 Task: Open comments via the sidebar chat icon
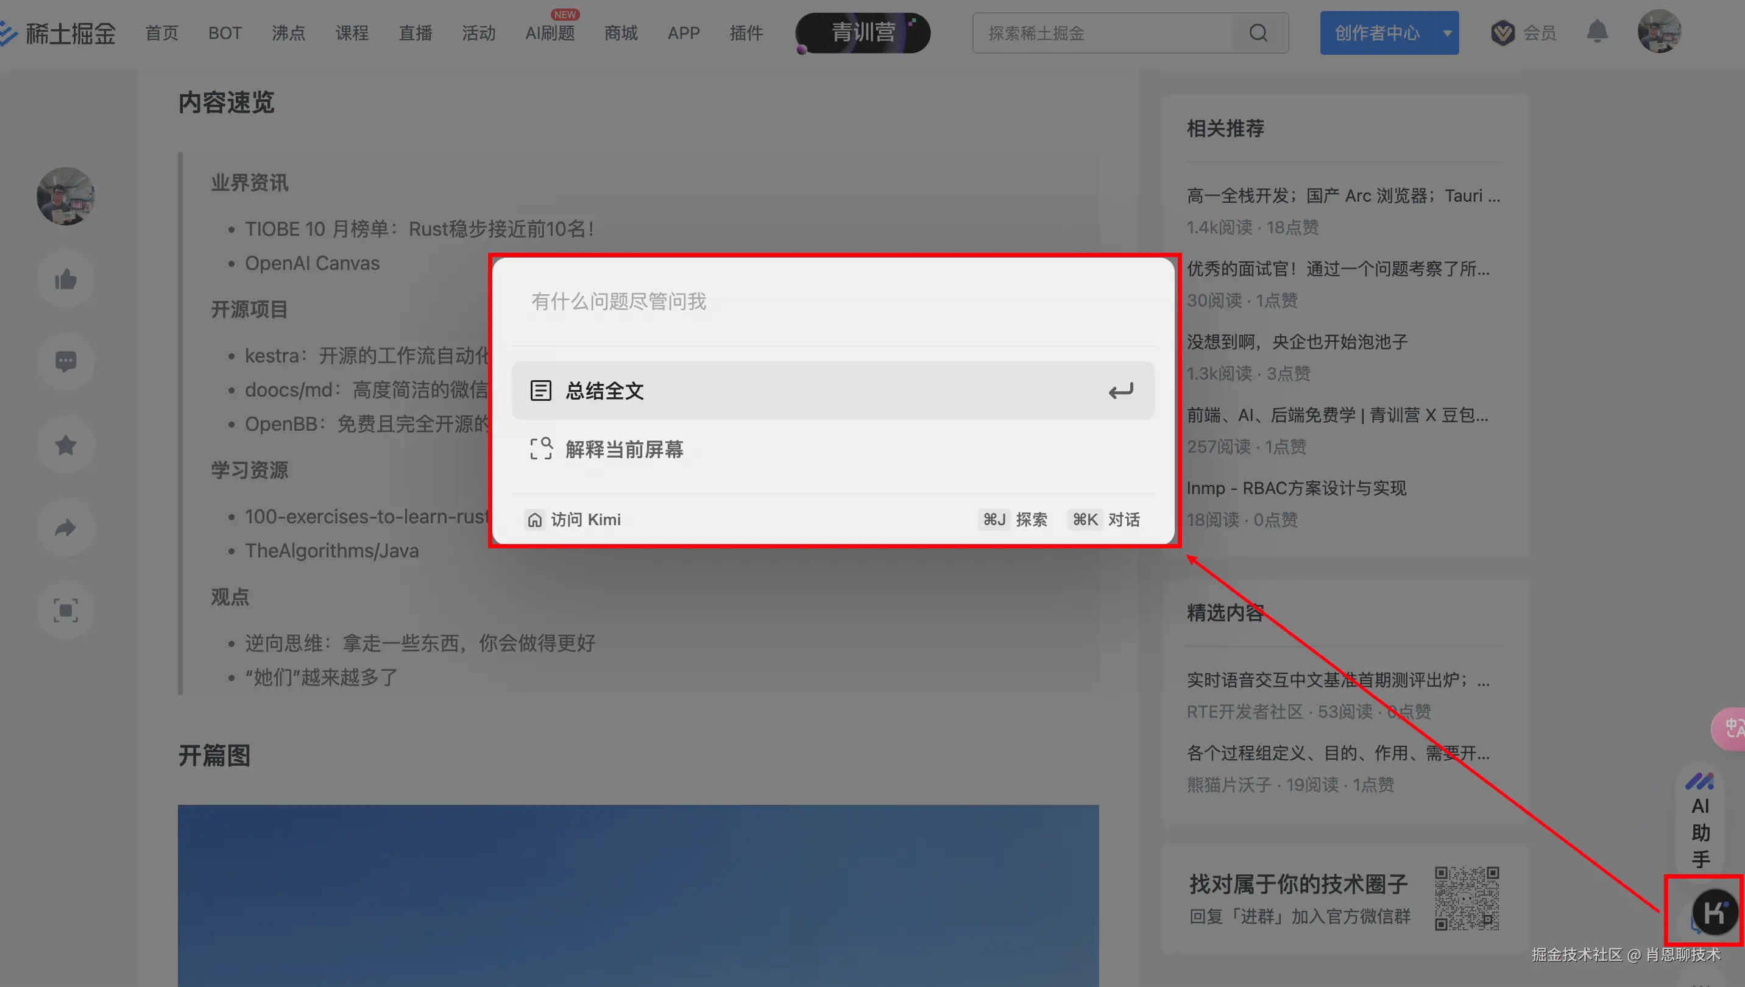66,361
